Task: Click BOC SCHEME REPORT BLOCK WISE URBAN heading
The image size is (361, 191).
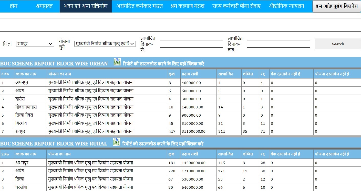Action: [54, 64]
